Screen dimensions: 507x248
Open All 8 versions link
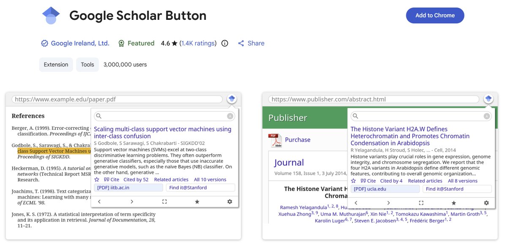(463, 181)
